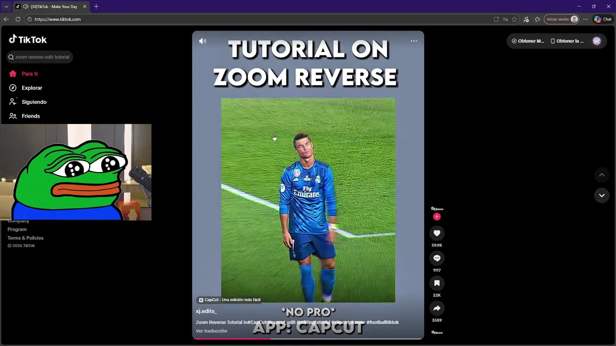Click Terms & Policies footer link
This screenshot has height=346, width=616.
[26, 238]
